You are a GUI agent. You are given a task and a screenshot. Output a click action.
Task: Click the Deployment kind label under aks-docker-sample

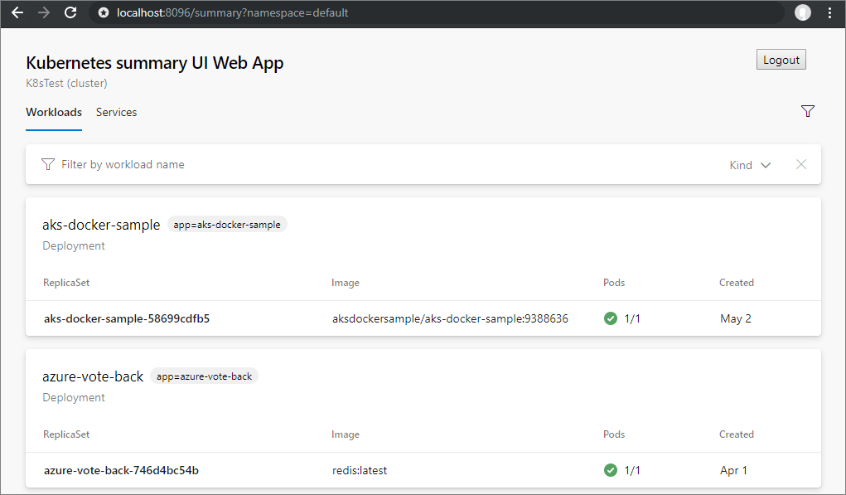click(x=74, y=245)
